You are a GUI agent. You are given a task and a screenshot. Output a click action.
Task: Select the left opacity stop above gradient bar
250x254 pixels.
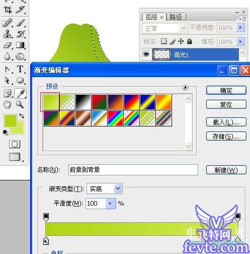(46, 217)
